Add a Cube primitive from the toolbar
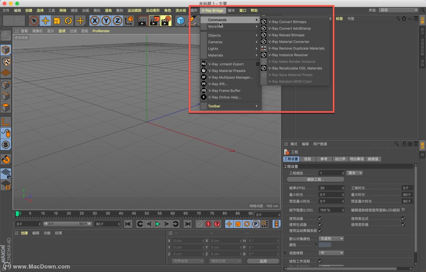 [181, 21]
